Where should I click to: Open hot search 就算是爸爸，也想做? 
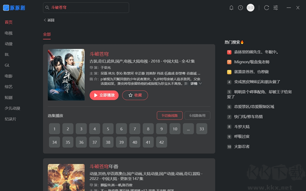[x=251, y=72]
